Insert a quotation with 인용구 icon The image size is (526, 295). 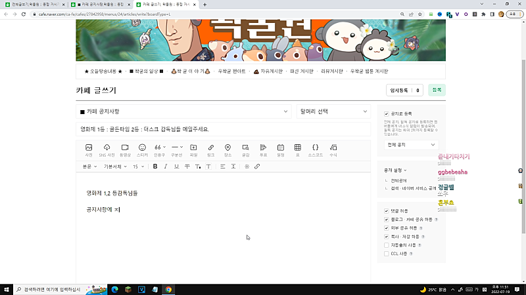pyautogui.click(x=160, y=150)
